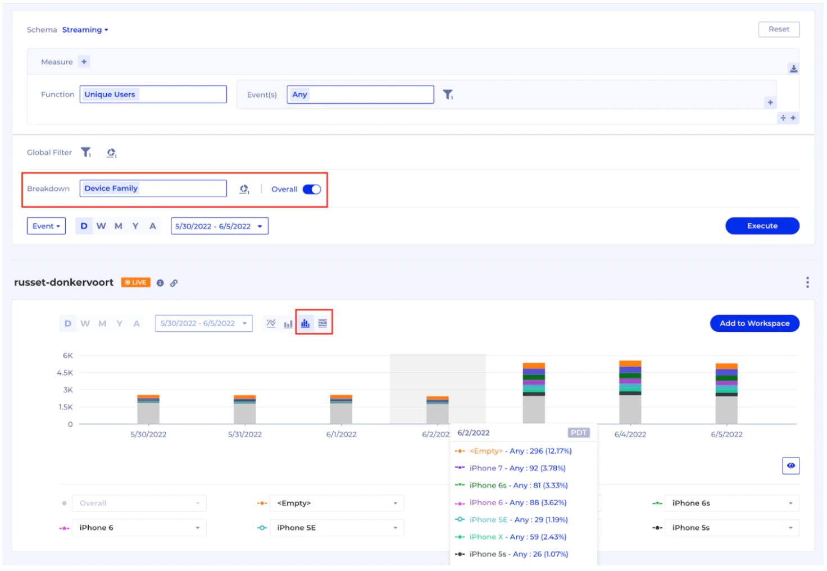Open the Event(s) filter icon
Image resolution: width=827 pixels, height=571 pixels.
(448, 94)
